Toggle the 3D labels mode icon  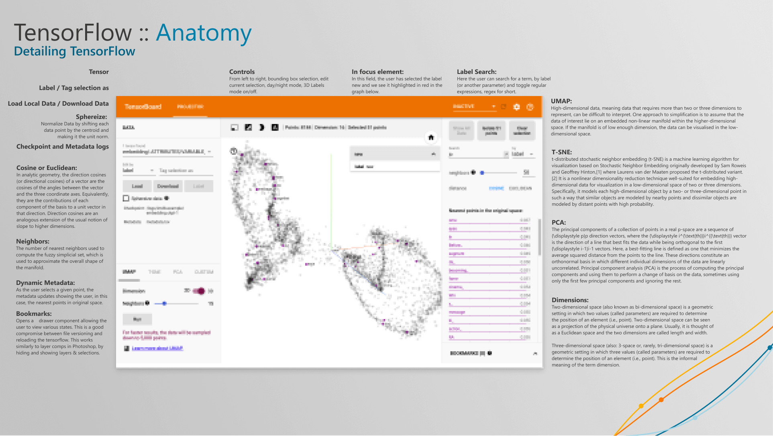coord(275,127)
